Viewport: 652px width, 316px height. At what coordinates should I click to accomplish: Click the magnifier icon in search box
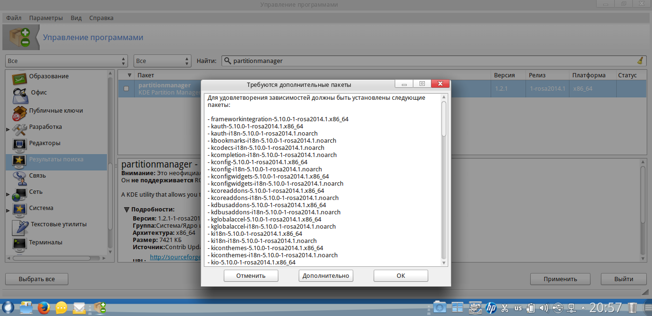click(x=228, y=61)
